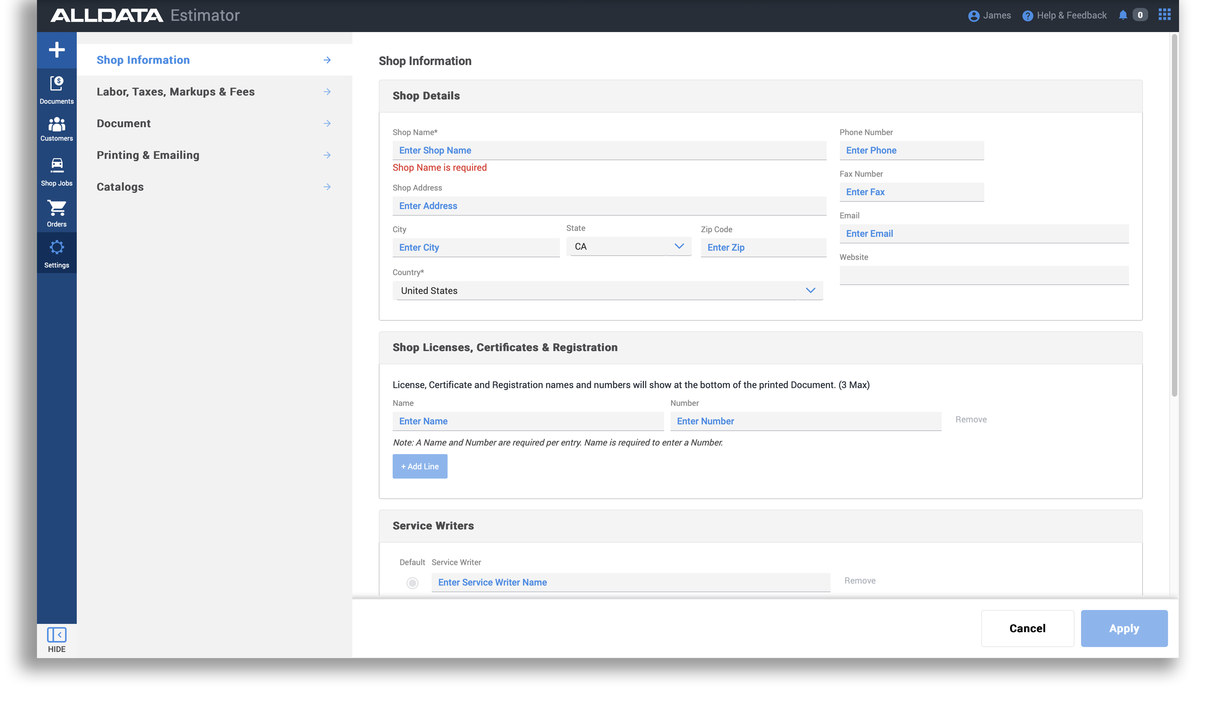The width and height of the screenshot is (1216, 701).
Task: Open Documents in the sidebar
Action: [x=56, y=90]
